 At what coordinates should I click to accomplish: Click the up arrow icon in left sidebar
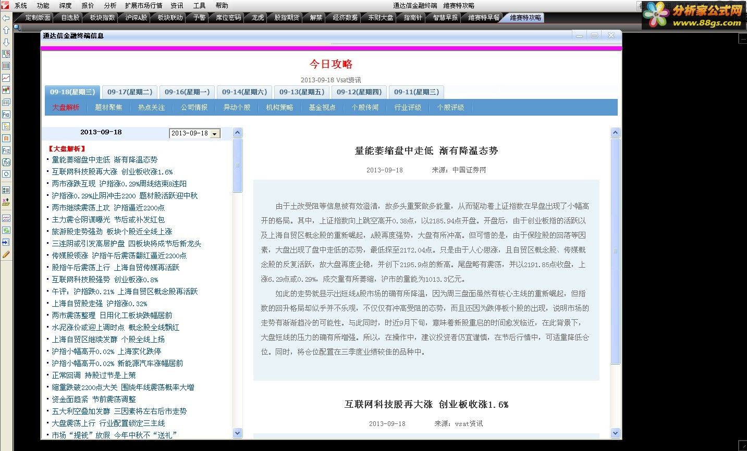[x=6, y=30]
